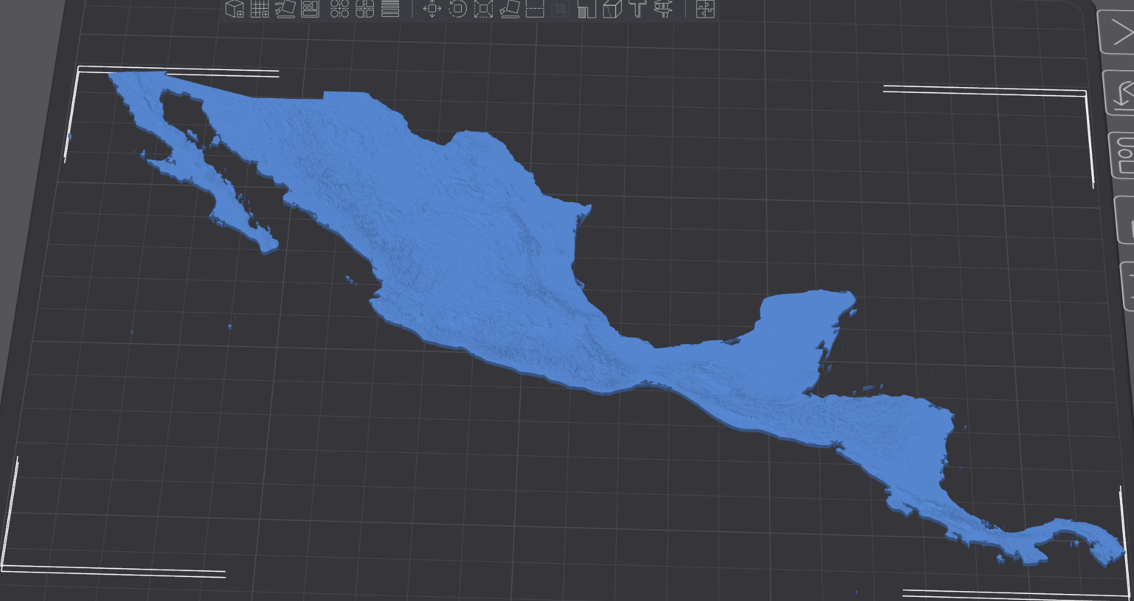Open the Assembly view puzzle icon
The height and width of the screenshot is (601, 1134).
705,9
